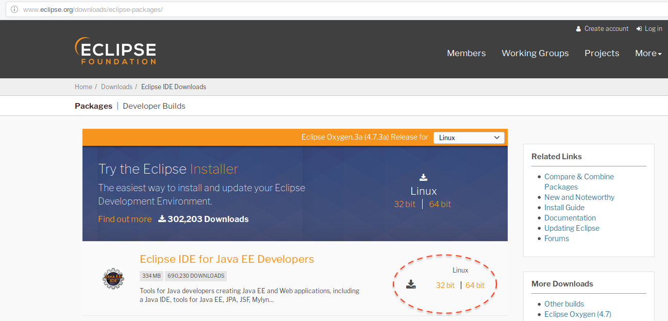Go to Home breadcrumb
This screenshot has height=321, width=668.
(x=83, y=87)
